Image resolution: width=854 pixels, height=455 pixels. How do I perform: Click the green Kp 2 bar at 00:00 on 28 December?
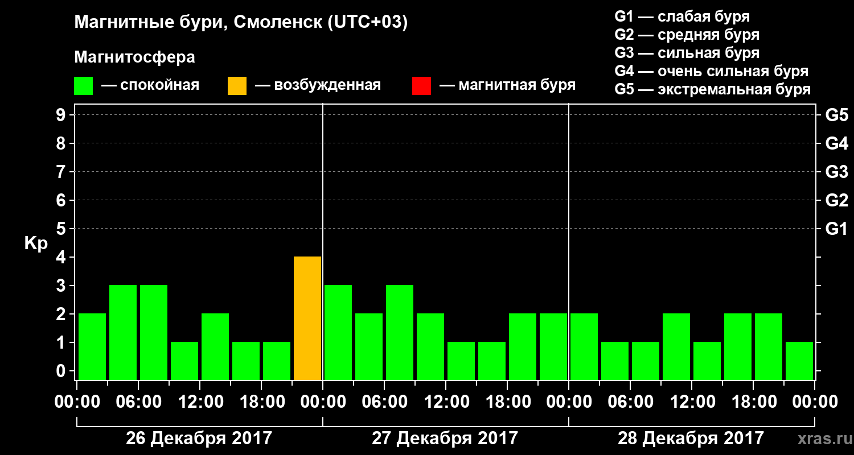click(584, 347)
